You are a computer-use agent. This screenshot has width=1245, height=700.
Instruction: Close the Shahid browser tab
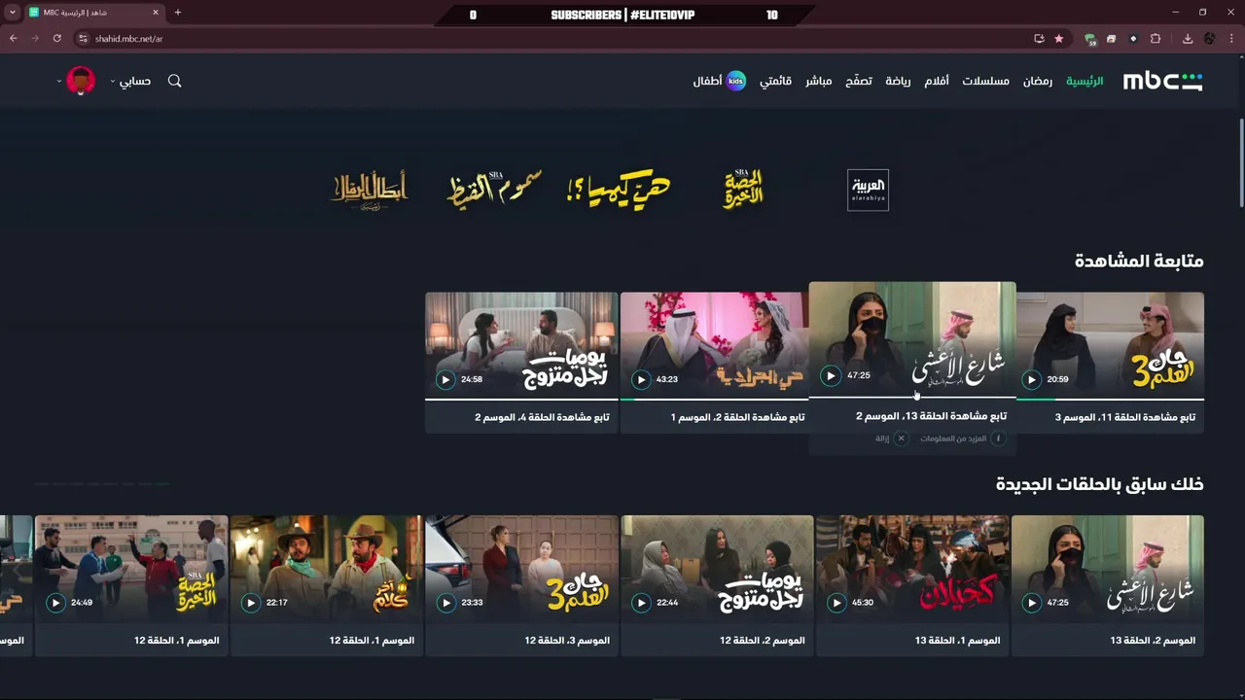coord(155,13)
